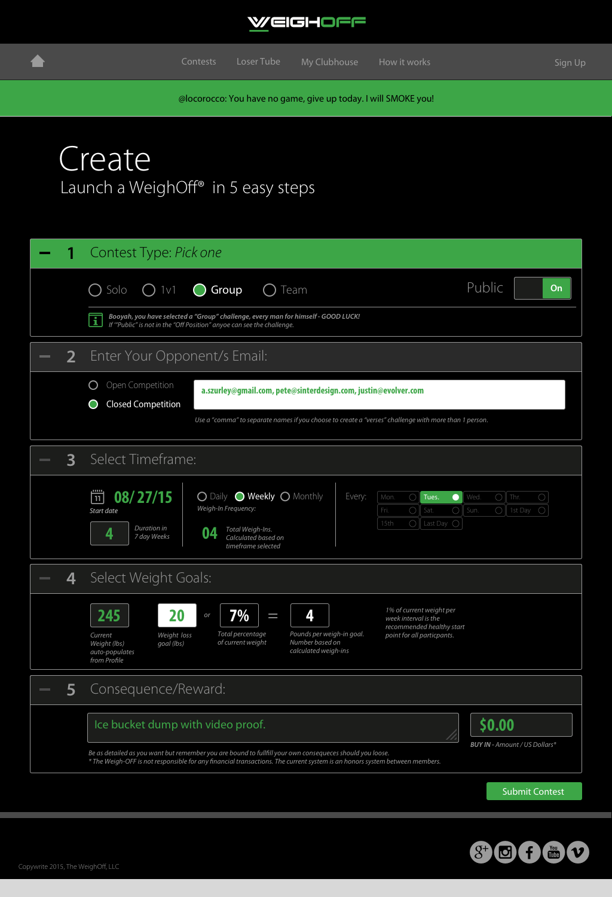This screenshot has width=612, height=897.
Task: Click the WeighOff logo
Action: pos(306,23)
